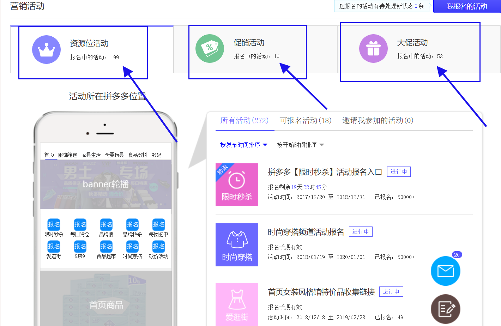Screen dimensions: 501x326
Task: Click the 首页商品 area in phone
Action: (106, 298)
